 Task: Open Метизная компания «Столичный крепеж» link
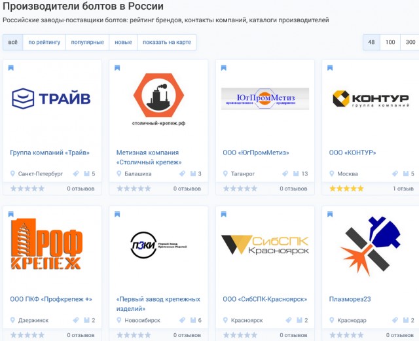pos(149,157)
